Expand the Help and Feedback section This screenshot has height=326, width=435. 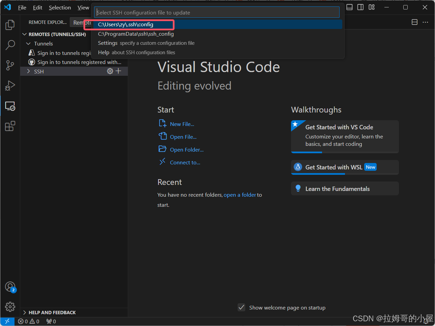point(24,313)
